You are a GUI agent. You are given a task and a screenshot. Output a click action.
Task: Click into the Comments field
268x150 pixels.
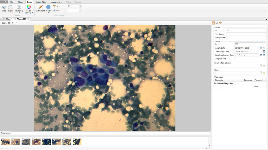click(x=110, y=133)
